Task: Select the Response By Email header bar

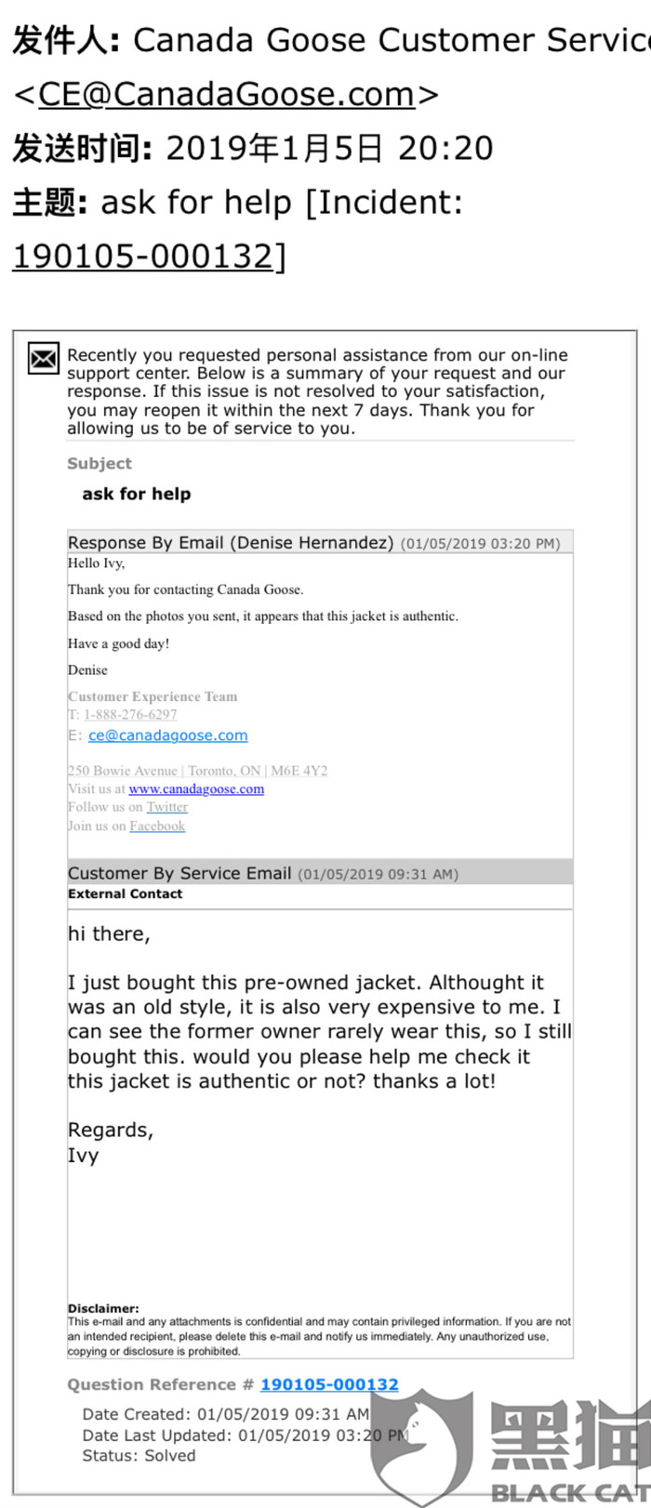Action: coord(319,543)
